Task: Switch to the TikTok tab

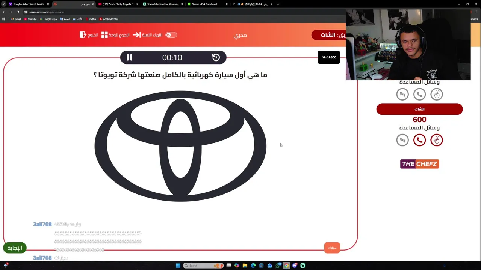Action: (253, 4)
